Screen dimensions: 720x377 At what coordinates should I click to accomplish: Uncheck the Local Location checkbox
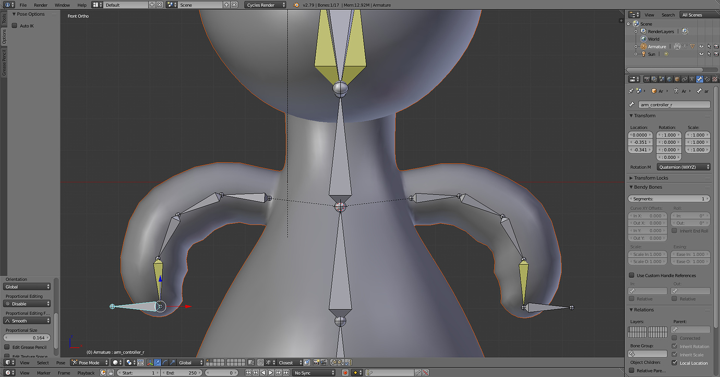675,363
